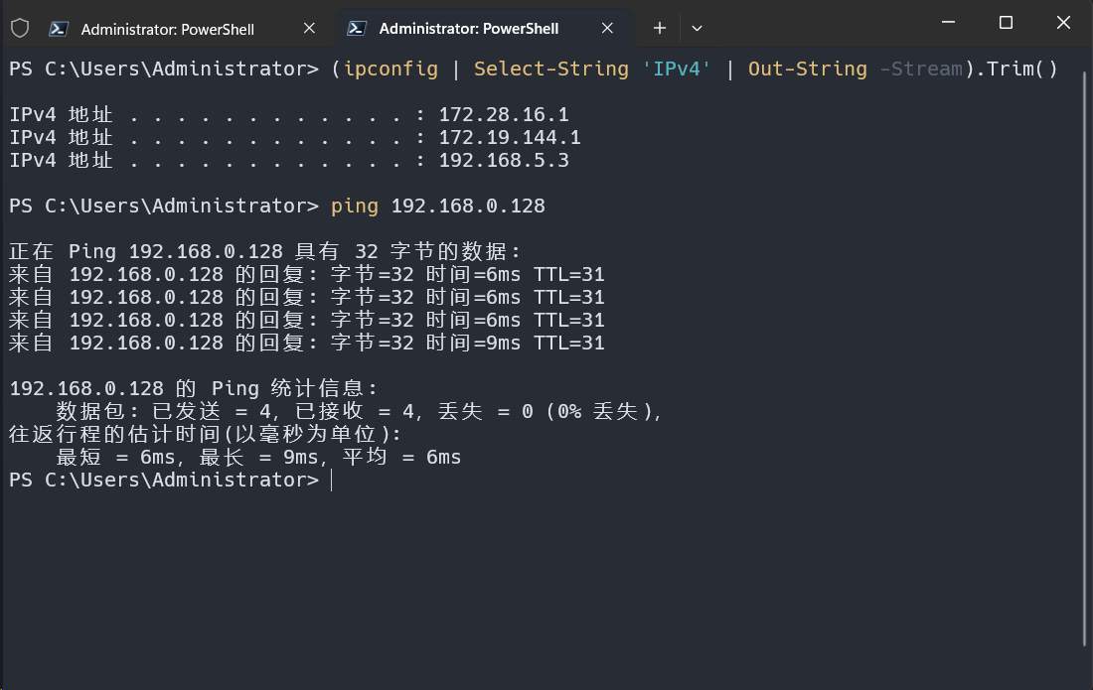The image size is (1093, 690).
Task: Maximize the terminal window
Action: click(x=1006, y=23)
